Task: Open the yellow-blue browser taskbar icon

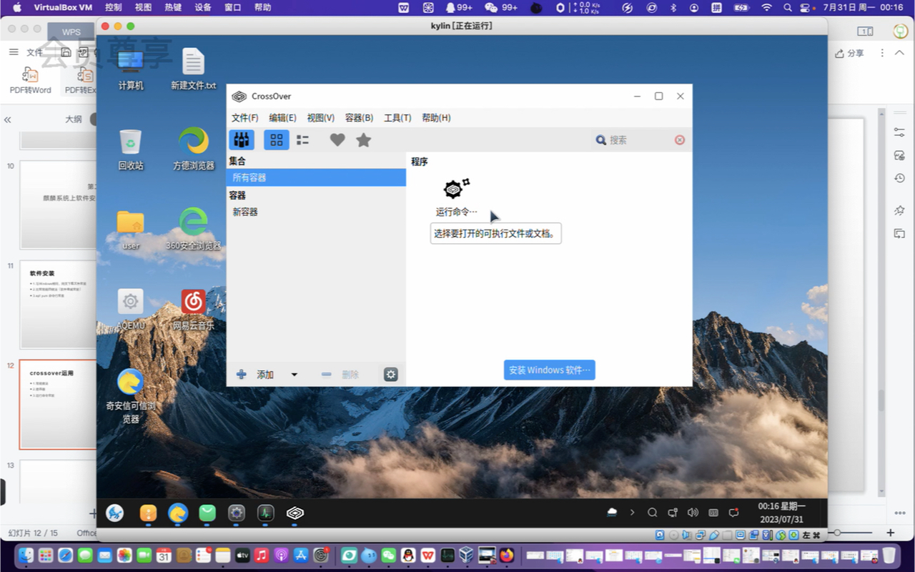Action: (178, 513)
